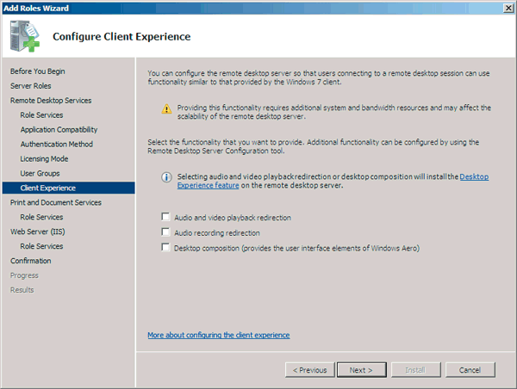
Task: Select Before You Begin step
Action: (x=37, y=71)
